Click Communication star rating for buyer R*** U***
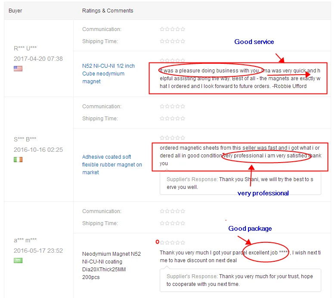The image size is (335, 298). [x=172, y=29]
